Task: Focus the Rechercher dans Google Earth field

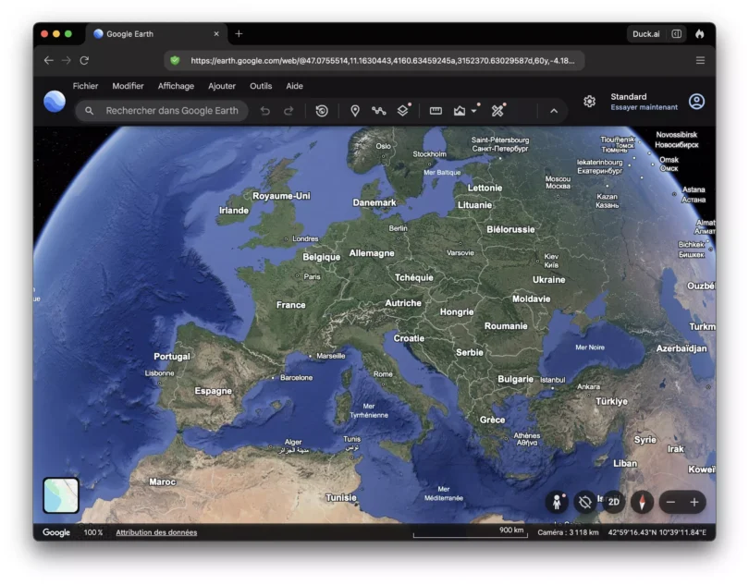Action: pyautogui.click(x=162, y=111)
